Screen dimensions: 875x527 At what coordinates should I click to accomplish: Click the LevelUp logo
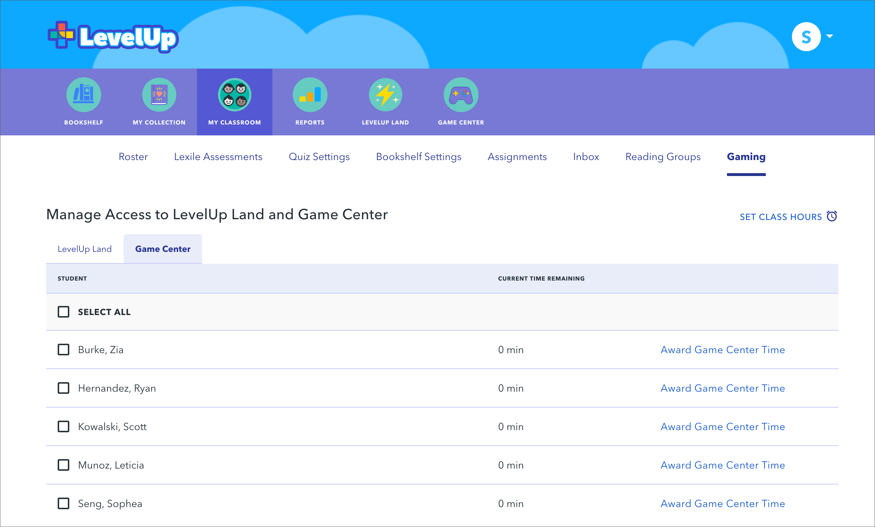[113, 37]
